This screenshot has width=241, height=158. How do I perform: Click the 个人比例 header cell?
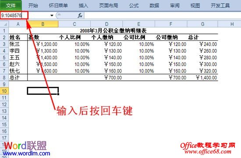coord(74,37)
